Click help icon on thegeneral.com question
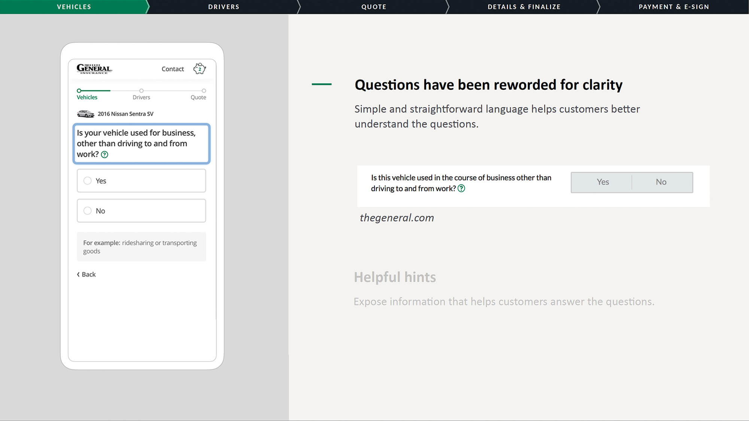Viewport: 749px width, 421px height. (x=461, y=189)
